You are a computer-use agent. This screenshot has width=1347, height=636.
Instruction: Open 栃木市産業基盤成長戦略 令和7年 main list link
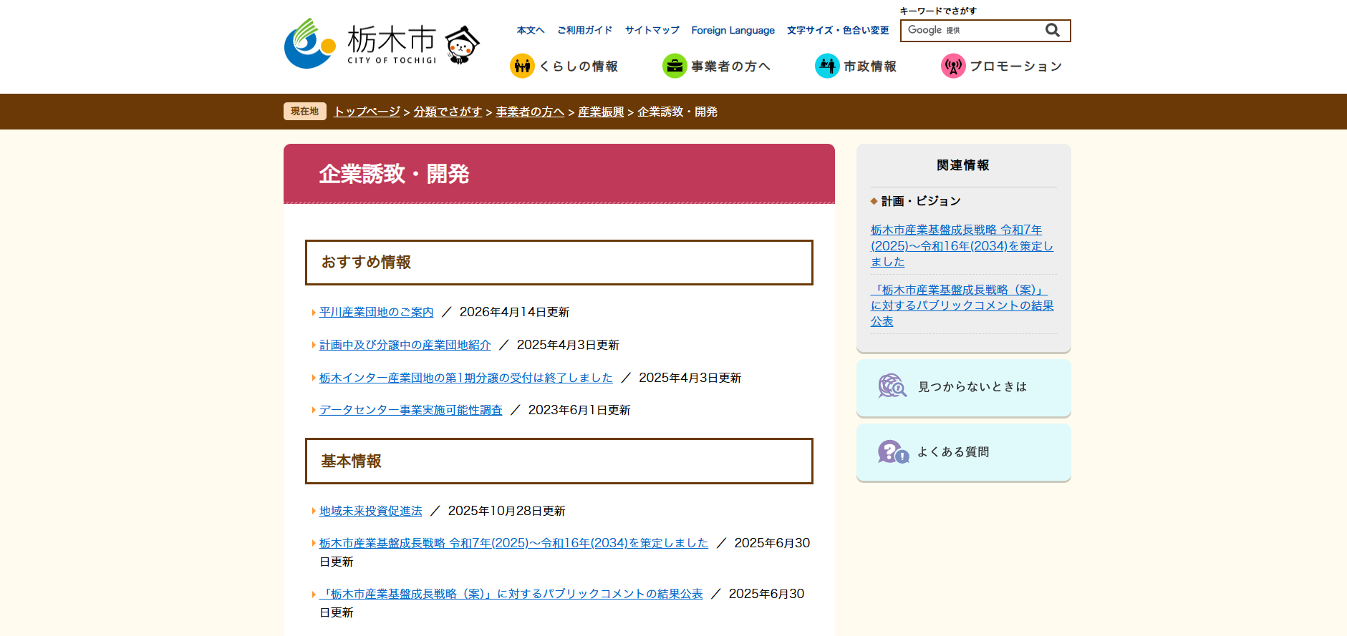pos(513,543)
